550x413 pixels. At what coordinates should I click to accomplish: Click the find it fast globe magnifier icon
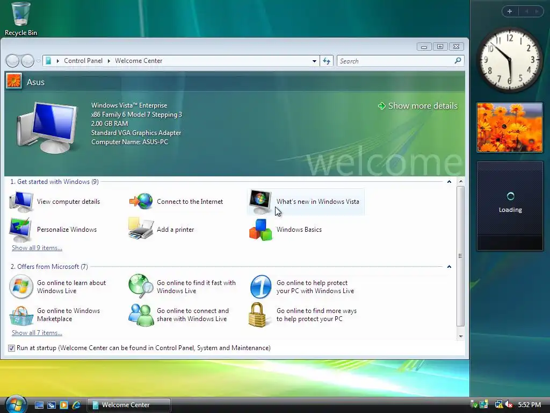coord(141,286)
